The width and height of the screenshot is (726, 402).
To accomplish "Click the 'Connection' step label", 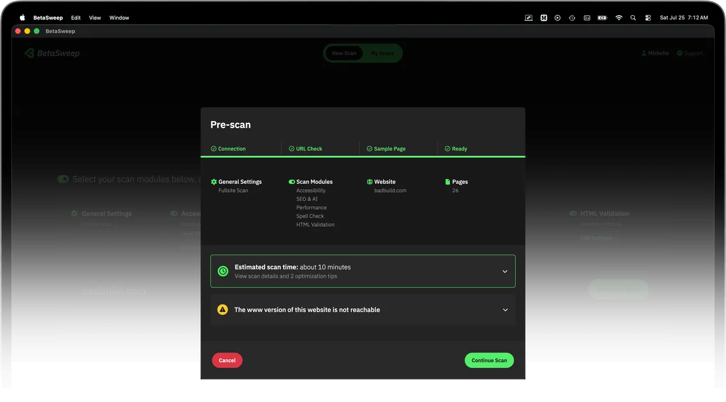I will tap(232, 149).
